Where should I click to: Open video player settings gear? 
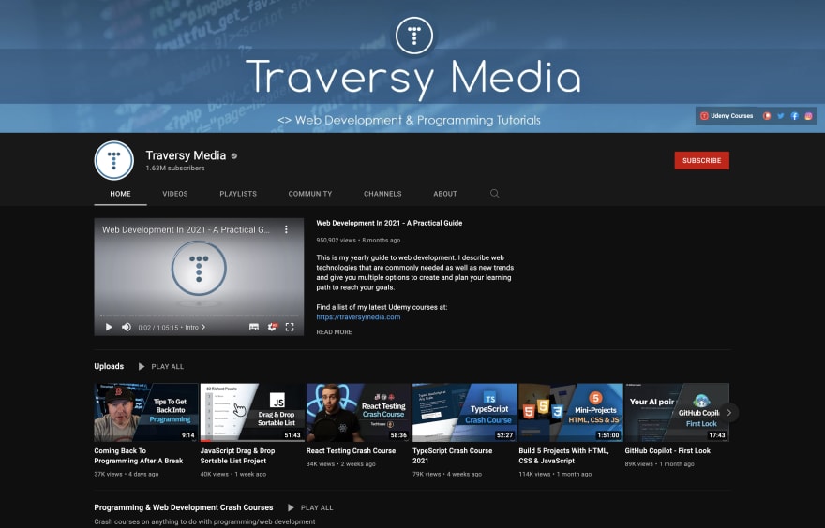[x=272, y=327]
